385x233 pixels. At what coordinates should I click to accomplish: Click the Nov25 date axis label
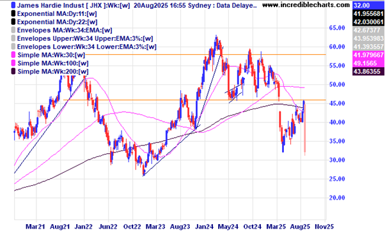tap(324, 227)
